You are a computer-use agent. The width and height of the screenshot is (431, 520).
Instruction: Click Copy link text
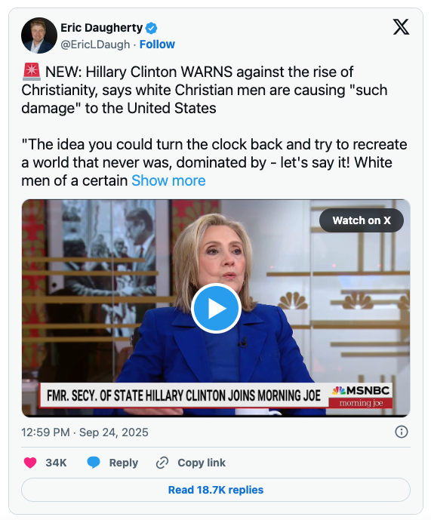[x=202, y=463]
